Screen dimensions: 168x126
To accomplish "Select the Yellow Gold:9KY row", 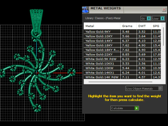I will 122,32.
